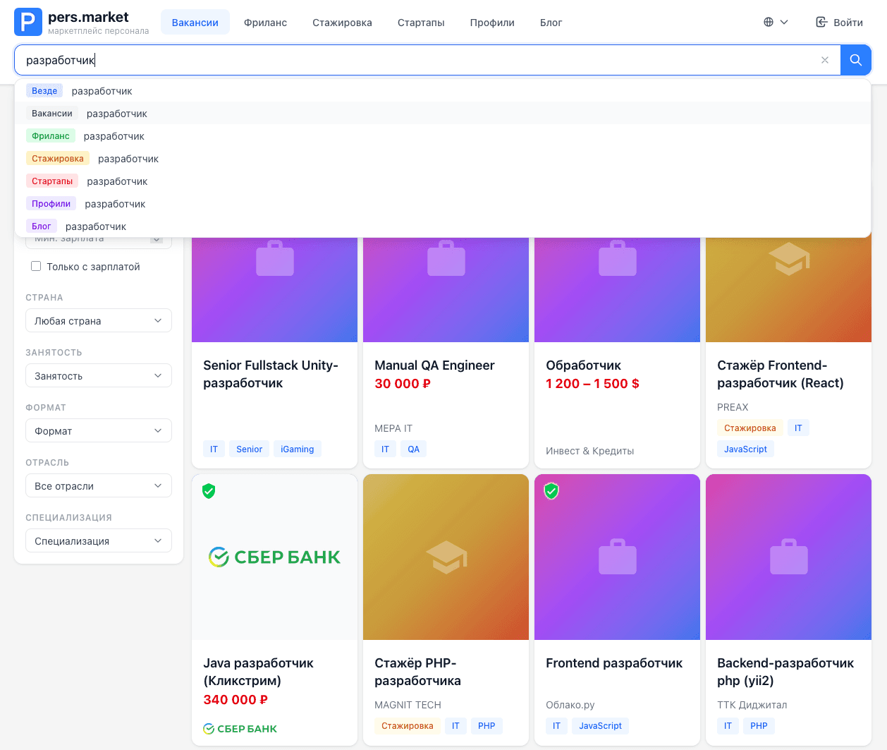Click PHP tag on Backend-разработчик card
The image size is (887, 750).
[x=759, y=725]
